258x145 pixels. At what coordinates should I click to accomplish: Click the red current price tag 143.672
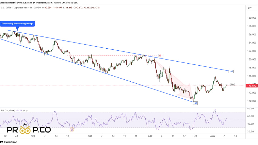[x=251, y=86]
